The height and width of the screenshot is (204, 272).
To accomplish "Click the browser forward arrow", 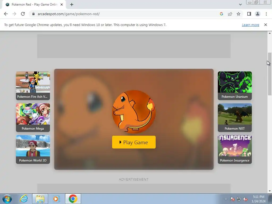I will 14,14.
